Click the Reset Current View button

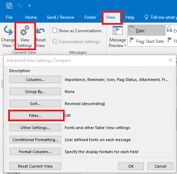point(35,166)
